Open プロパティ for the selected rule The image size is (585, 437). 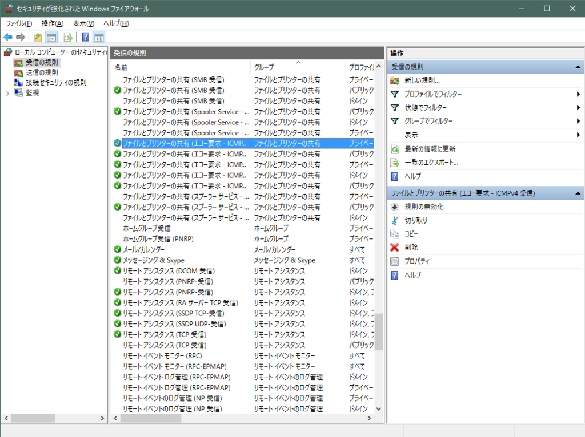(x=417, y=261)
